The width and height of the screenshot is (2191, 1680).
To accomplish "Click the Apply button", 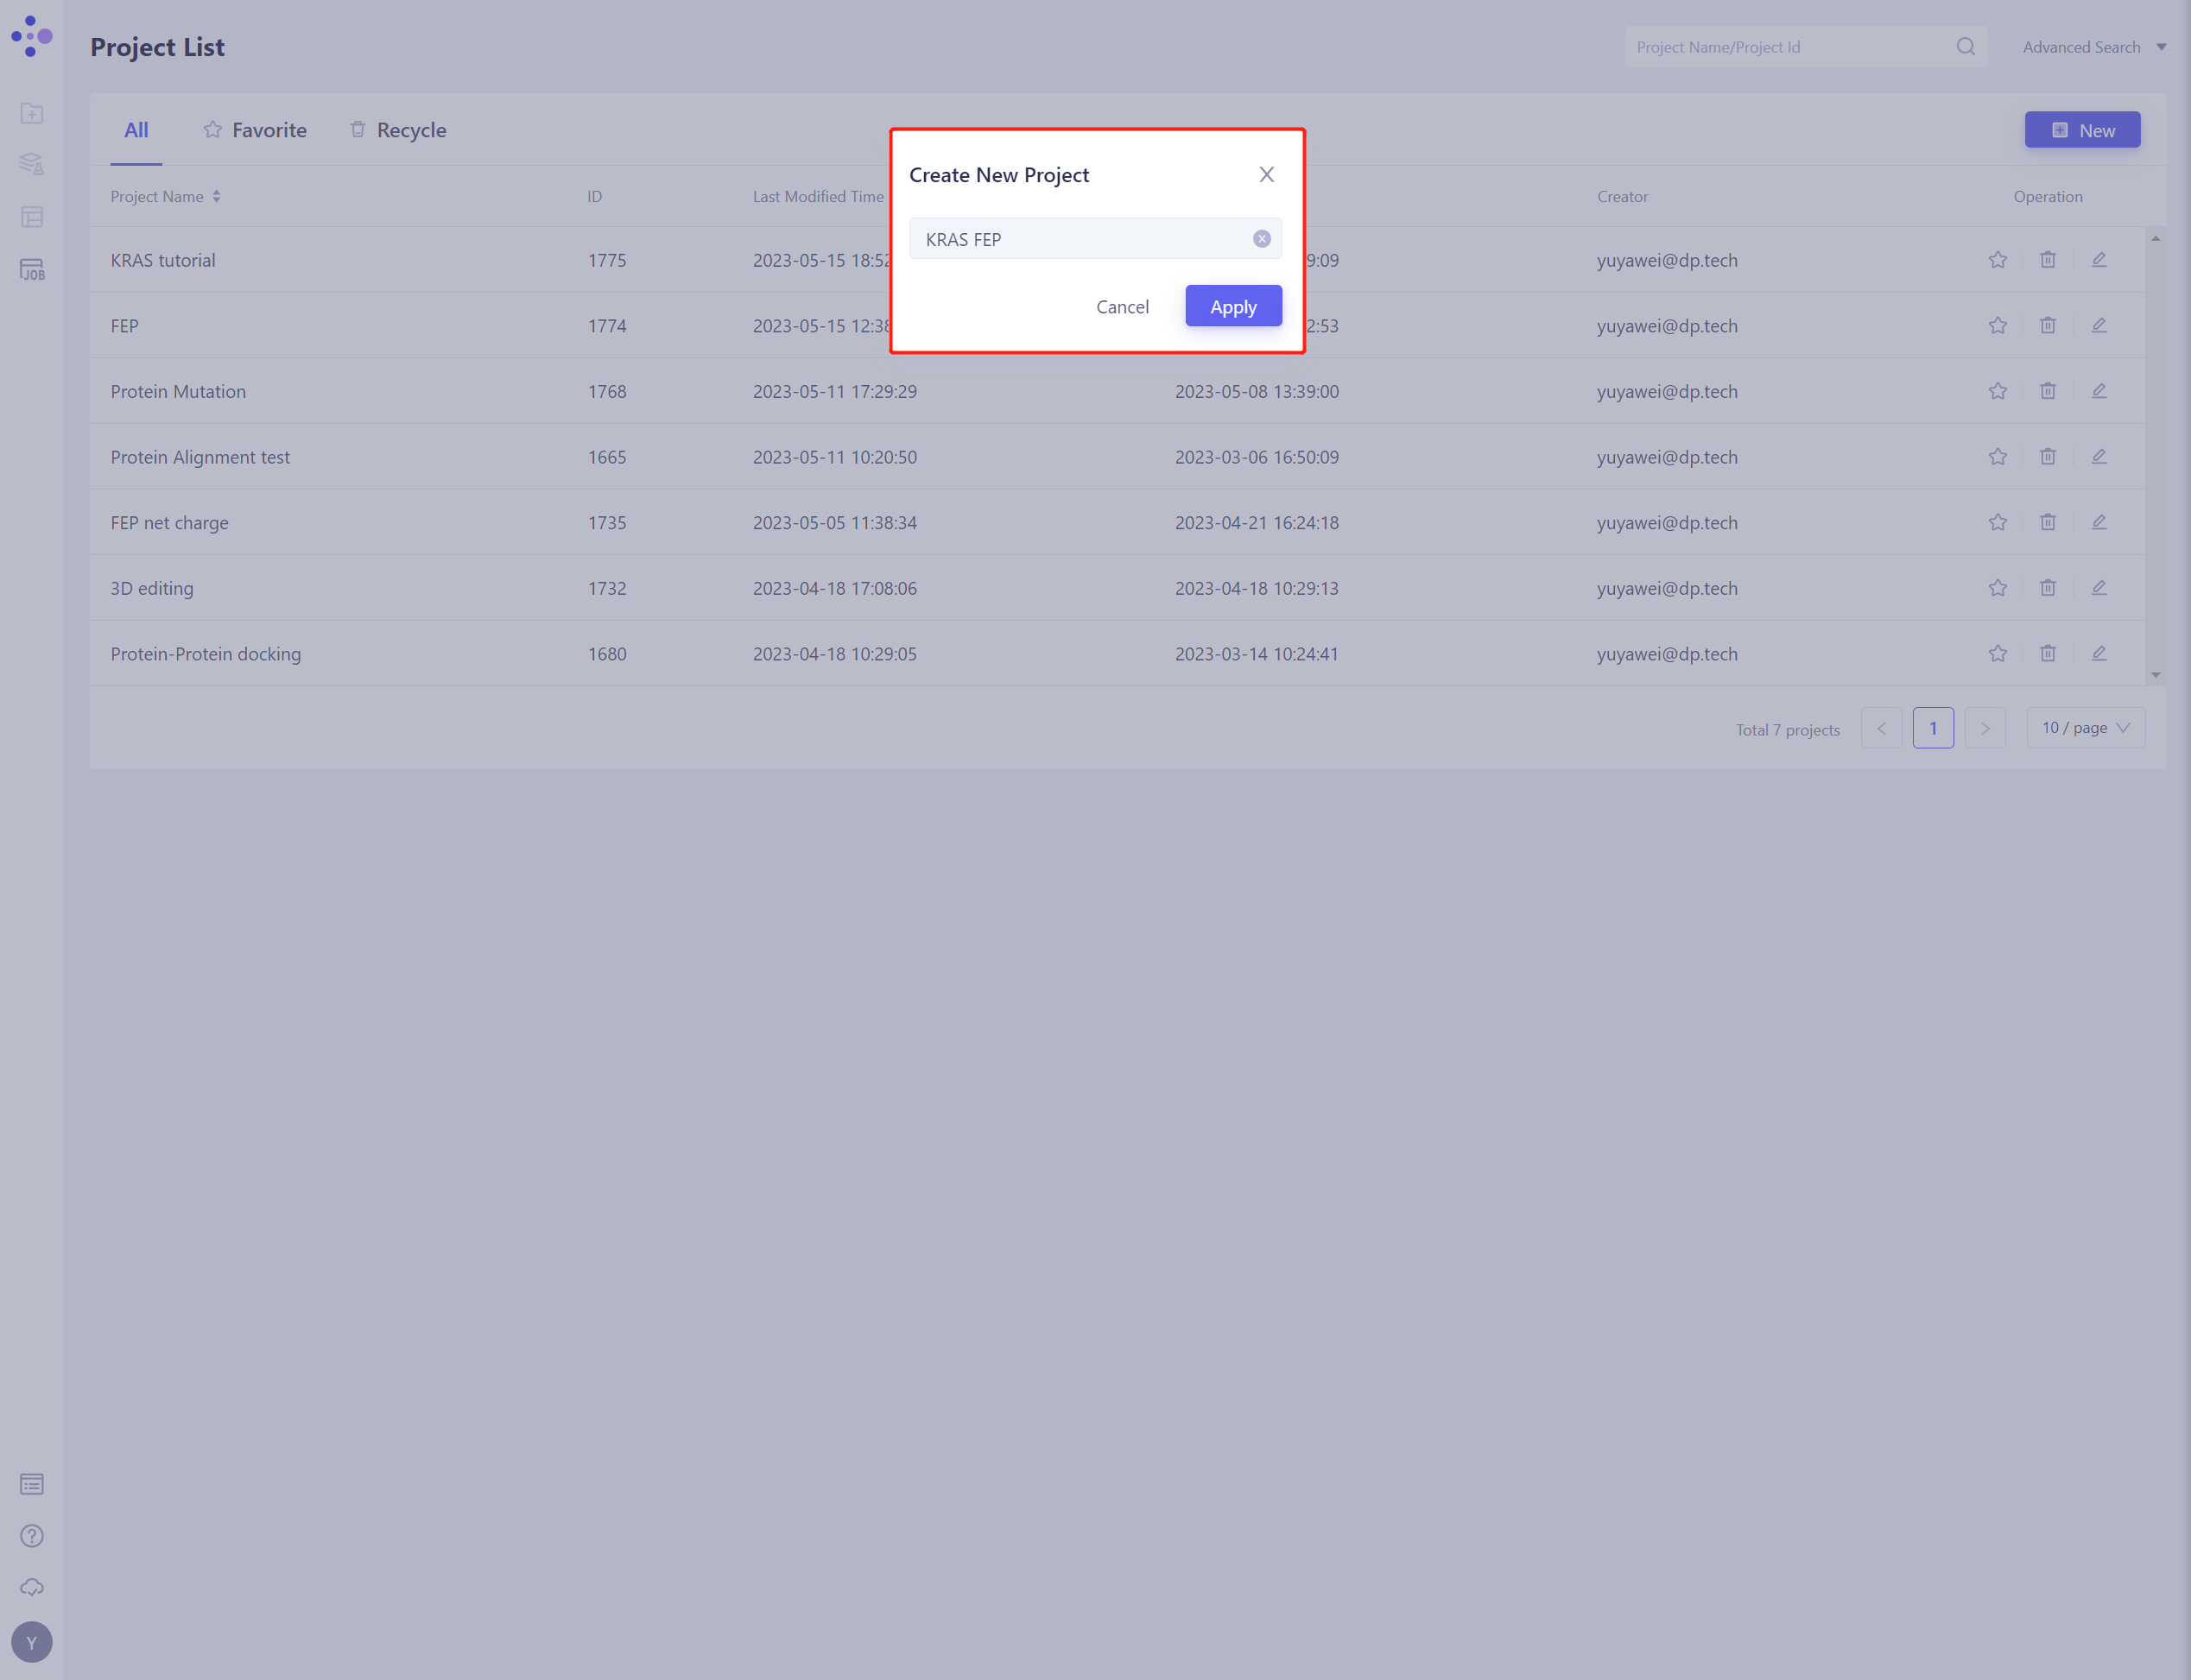I will 1232,306.
